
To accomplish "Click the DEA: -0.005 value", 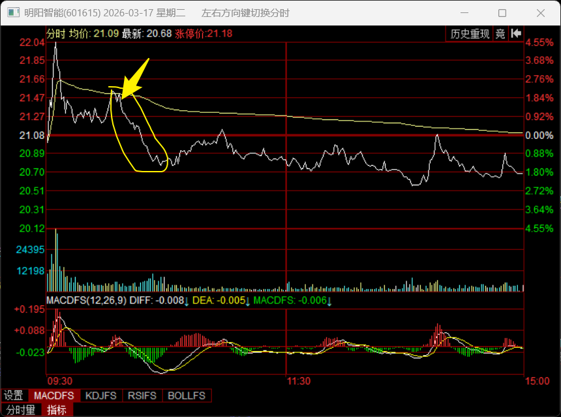I will pyautogui.click(x=219, y=300).
